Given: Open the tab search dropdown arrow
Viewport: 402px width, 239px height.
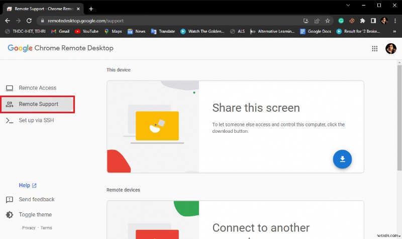Looking at the screenshot, I should (348, 5).
